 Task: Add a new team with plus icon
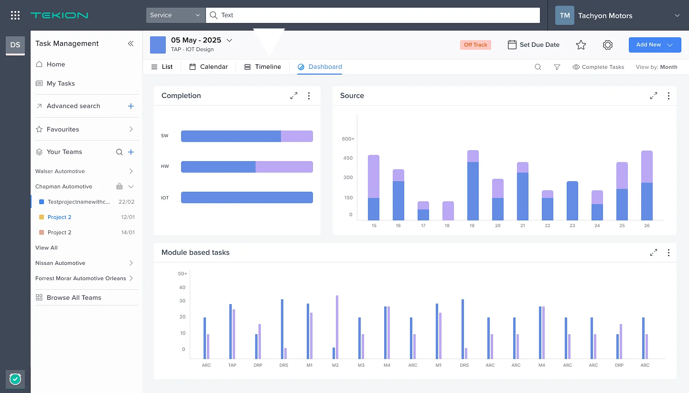point(131,152)
